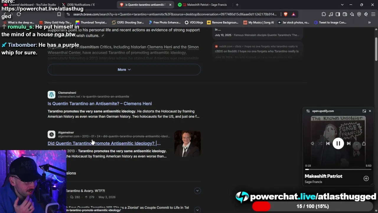Viewport: 378px width, 213px height.
Task: Expand the AI answer with More button
Action: point(124,70)
